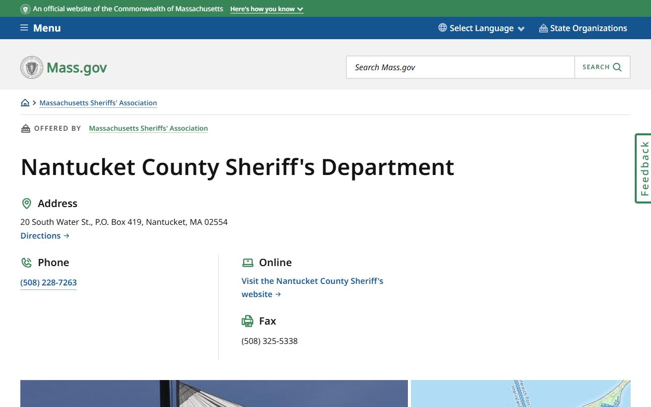This screenshot has width=651, height=407.
Task: Open the hamburger Menu icon
Action: pos(24,28)
